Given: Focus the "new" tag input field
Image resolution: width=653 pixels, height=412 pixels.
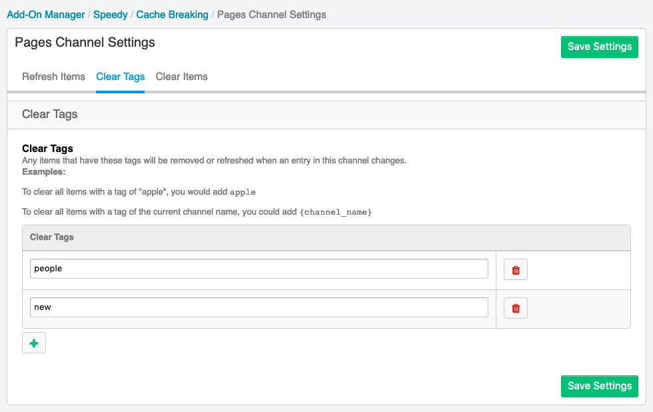Looking at the screenshot, I should tap(259, 307).
